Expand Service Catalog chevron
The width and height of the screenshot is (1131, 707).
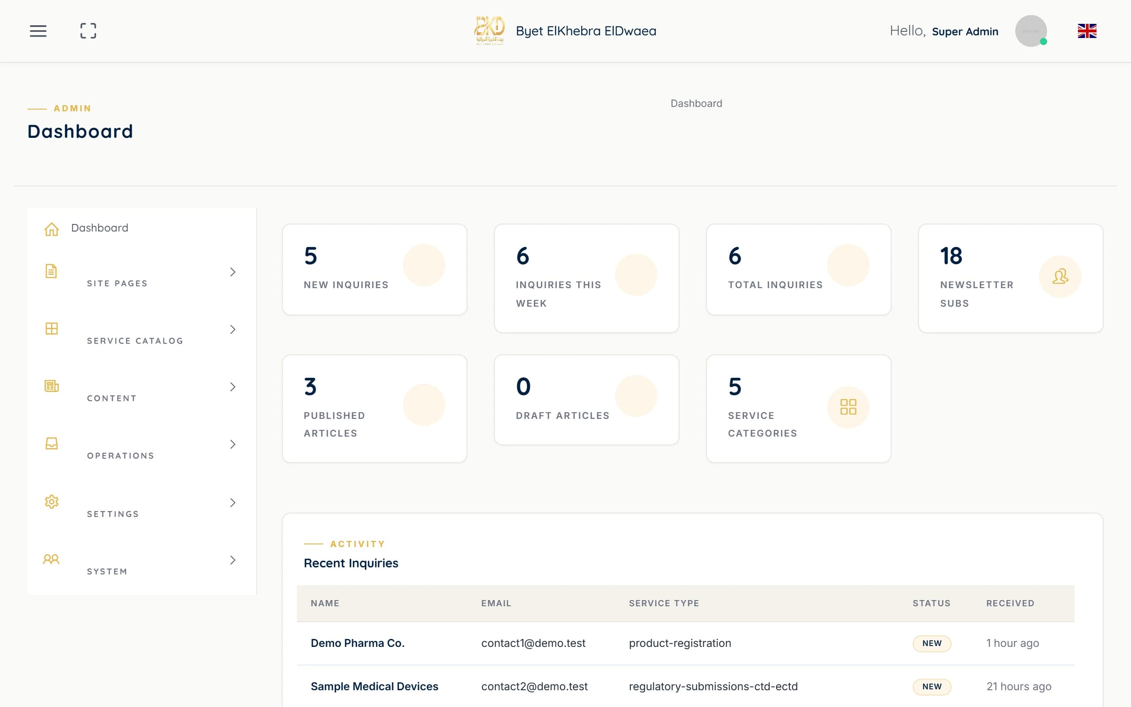(233, 330)
